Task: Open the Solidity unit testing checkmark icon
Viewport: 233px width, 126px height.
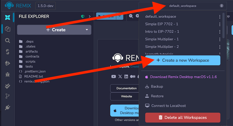Action: point(8,86)
